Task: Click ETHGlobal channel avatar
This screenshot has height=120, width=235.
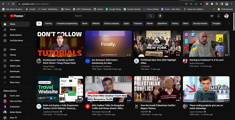Action: coord(136,61)
